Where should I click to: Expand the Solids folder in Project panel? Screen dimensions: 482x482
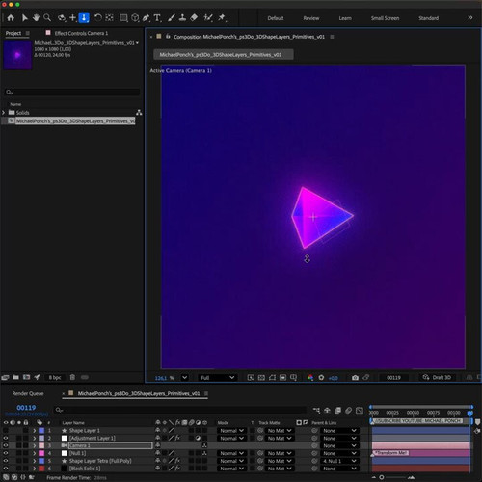pyautogui.click(x=4, y=113)
